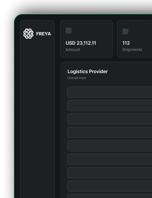This screenshot has width=152, height=198.
Task: Select fourth row in Logistics Provider list
Action: (x=109, y=132)
